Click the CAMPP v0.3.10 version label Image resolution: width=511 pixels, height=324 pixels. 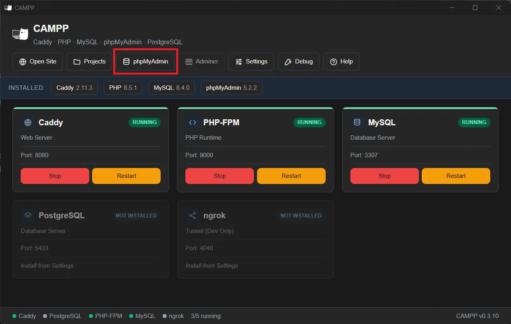tap(477, 316)
